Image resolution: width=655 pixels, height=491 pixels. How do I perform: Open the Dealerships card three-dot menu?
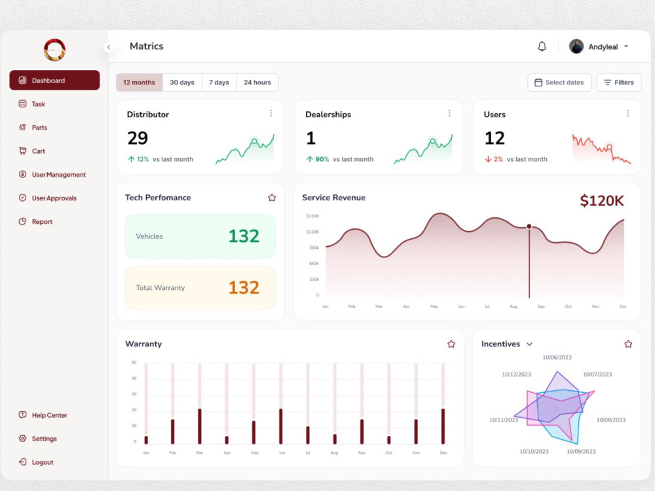tap(449, 113)
